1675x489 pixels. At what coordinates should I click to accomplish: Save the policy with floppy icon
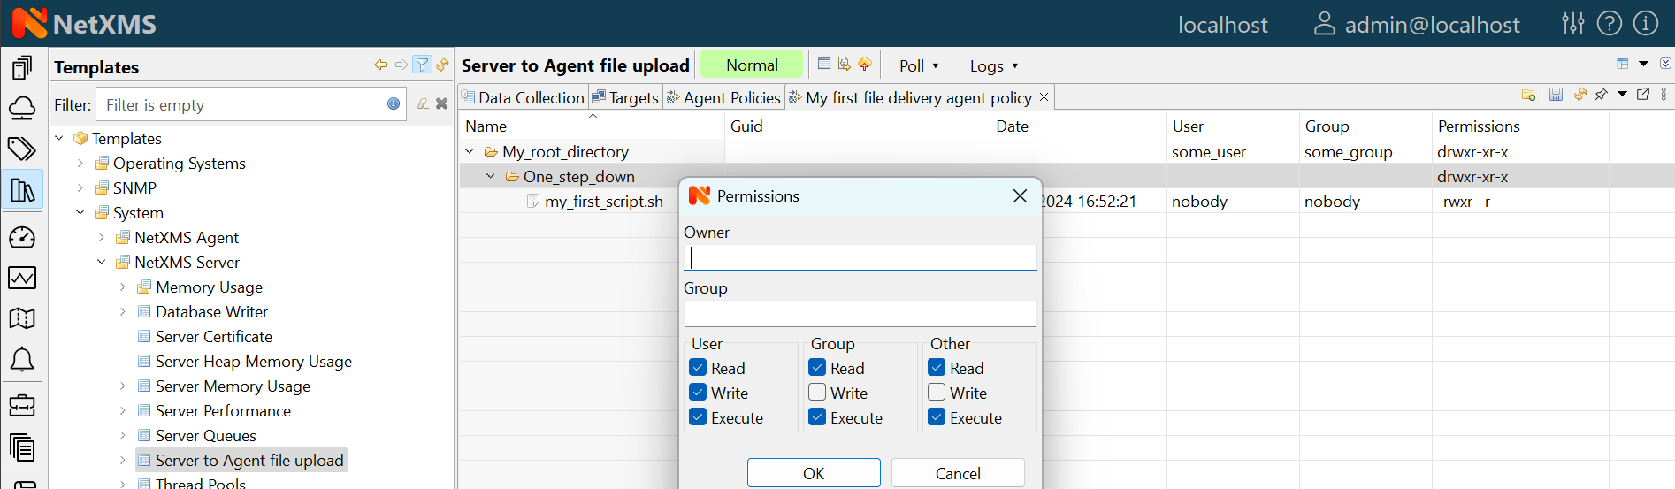tap(1556, 95)
